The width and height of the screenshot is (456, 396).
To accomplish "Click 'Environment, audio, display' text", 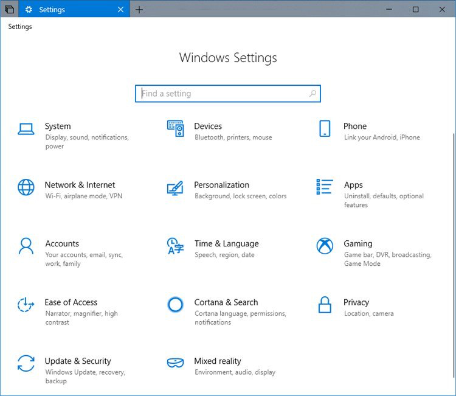I will pos(235,372).
